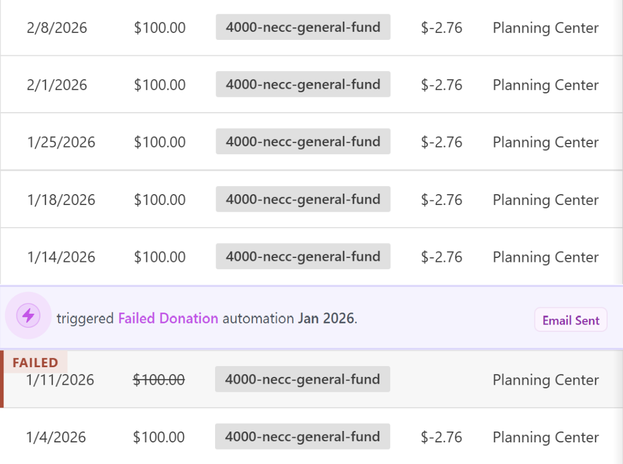This screenshot has width=623, height=464.
Task: Click Planning Center label on the failed donation
Action: (x=545, y=380)
